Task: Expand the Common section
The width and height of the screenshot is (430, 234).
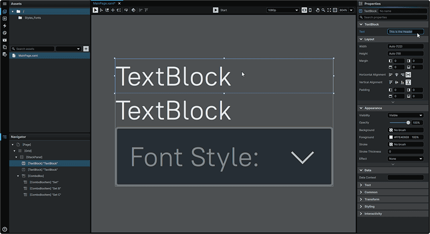Action: [361, 192]
